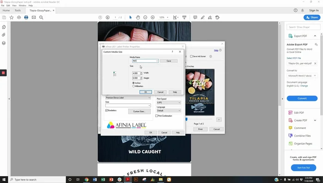Enable the Print Confirmation checkbox
Screen dimensions: 323x183
pos(156,116)
